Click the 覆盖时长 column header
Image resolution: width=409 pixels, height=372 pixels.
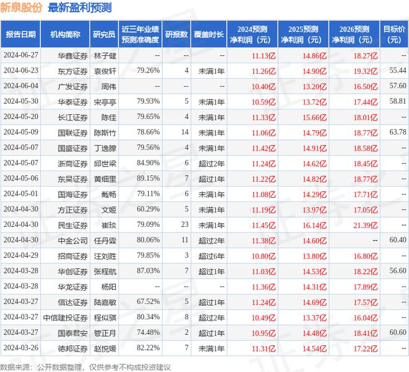pos(209,34)
